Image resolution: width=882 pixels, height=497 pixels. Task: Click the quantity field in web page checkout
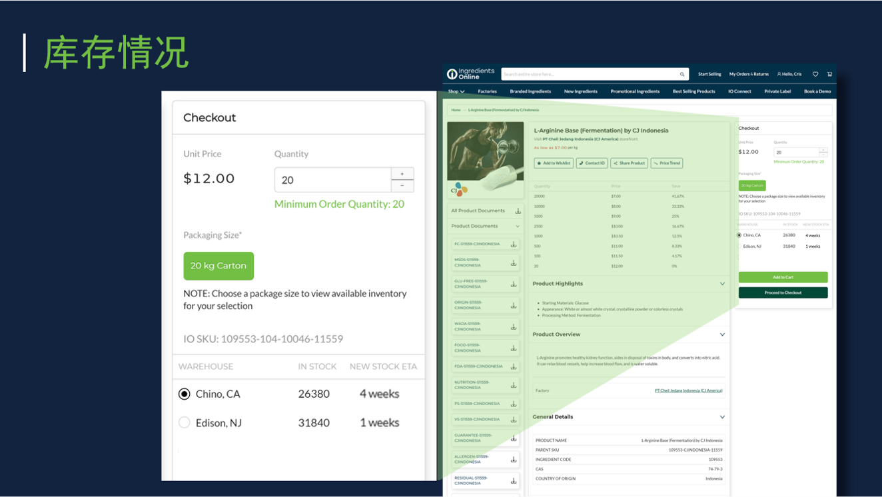pos(796,152)
